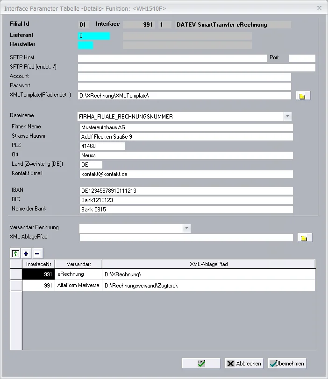Viewport: 328px width, 379px height.
Task: Click the Filial-Id value 01
Action: [x=84, y=25]
